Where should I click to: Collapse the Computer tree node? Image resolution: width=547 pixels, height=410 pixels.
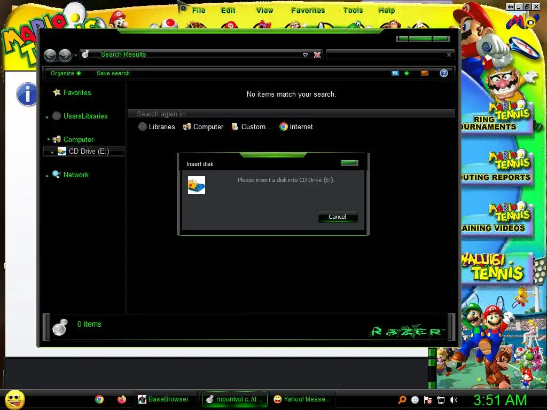(x=49, y=139)
